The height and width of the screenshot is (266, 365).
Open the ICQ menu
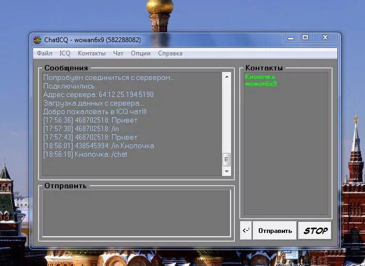pyautogui.click(x=65, y=53)
